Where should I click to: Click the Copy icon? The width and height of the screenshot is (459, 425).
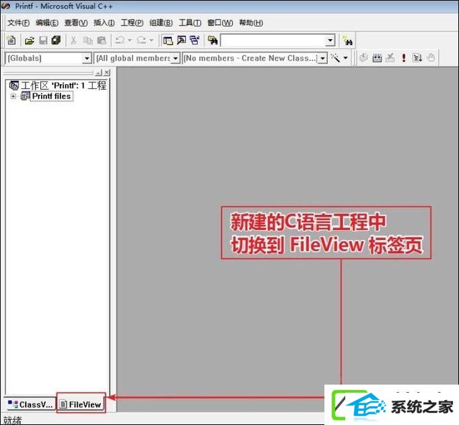coord(87,40)
